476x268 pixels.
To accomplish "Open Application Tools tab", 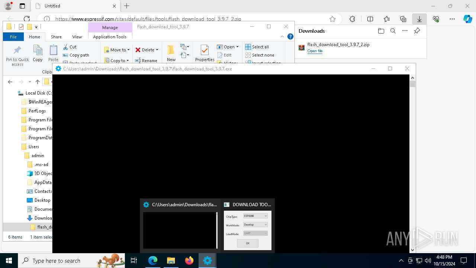I will coord(110,37).
